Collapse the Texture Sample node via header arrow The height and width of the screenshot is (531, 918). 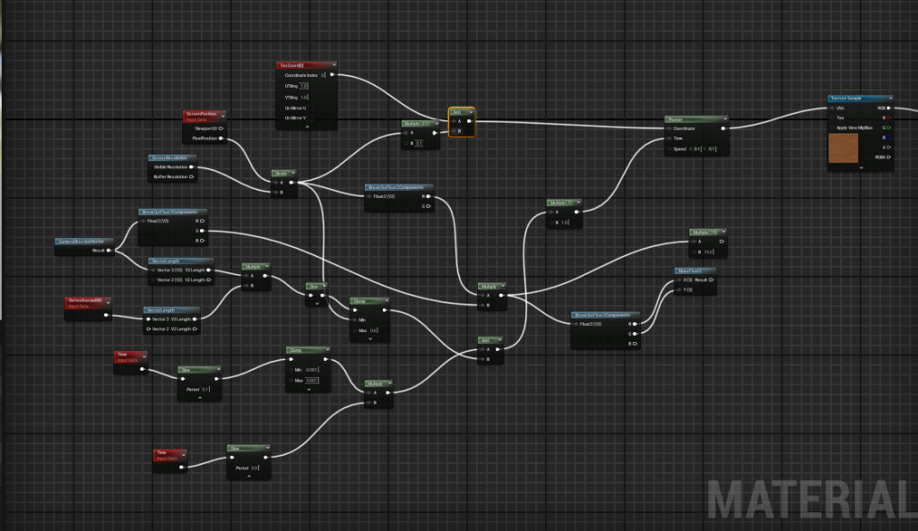(890, 98)
